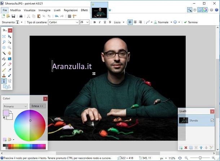Open the Immagine menu
220x161 pixels.
pos(44,10)
